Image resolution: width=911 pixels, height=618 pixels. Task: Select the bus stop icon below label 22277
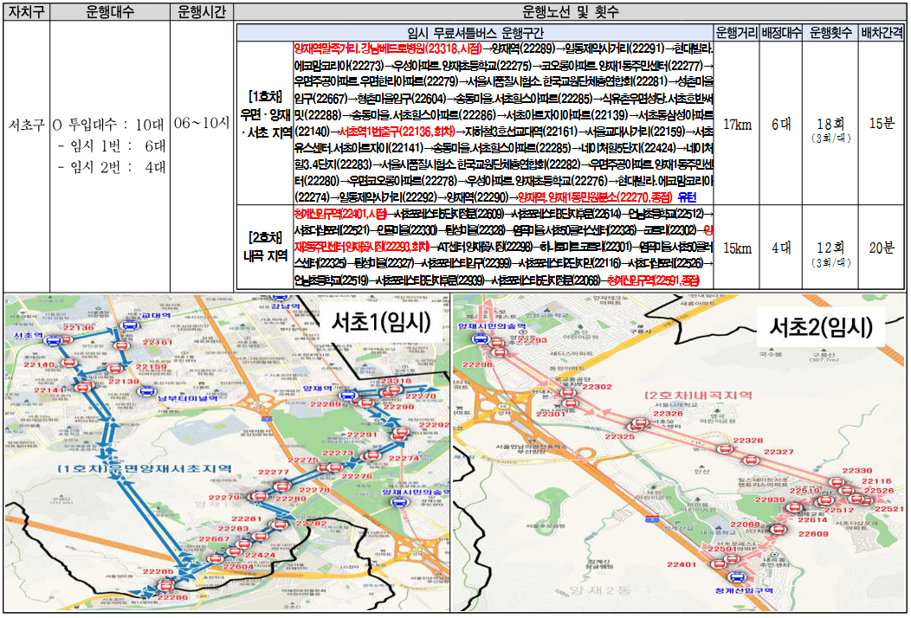pyautogui.click(x=281, y=486)
